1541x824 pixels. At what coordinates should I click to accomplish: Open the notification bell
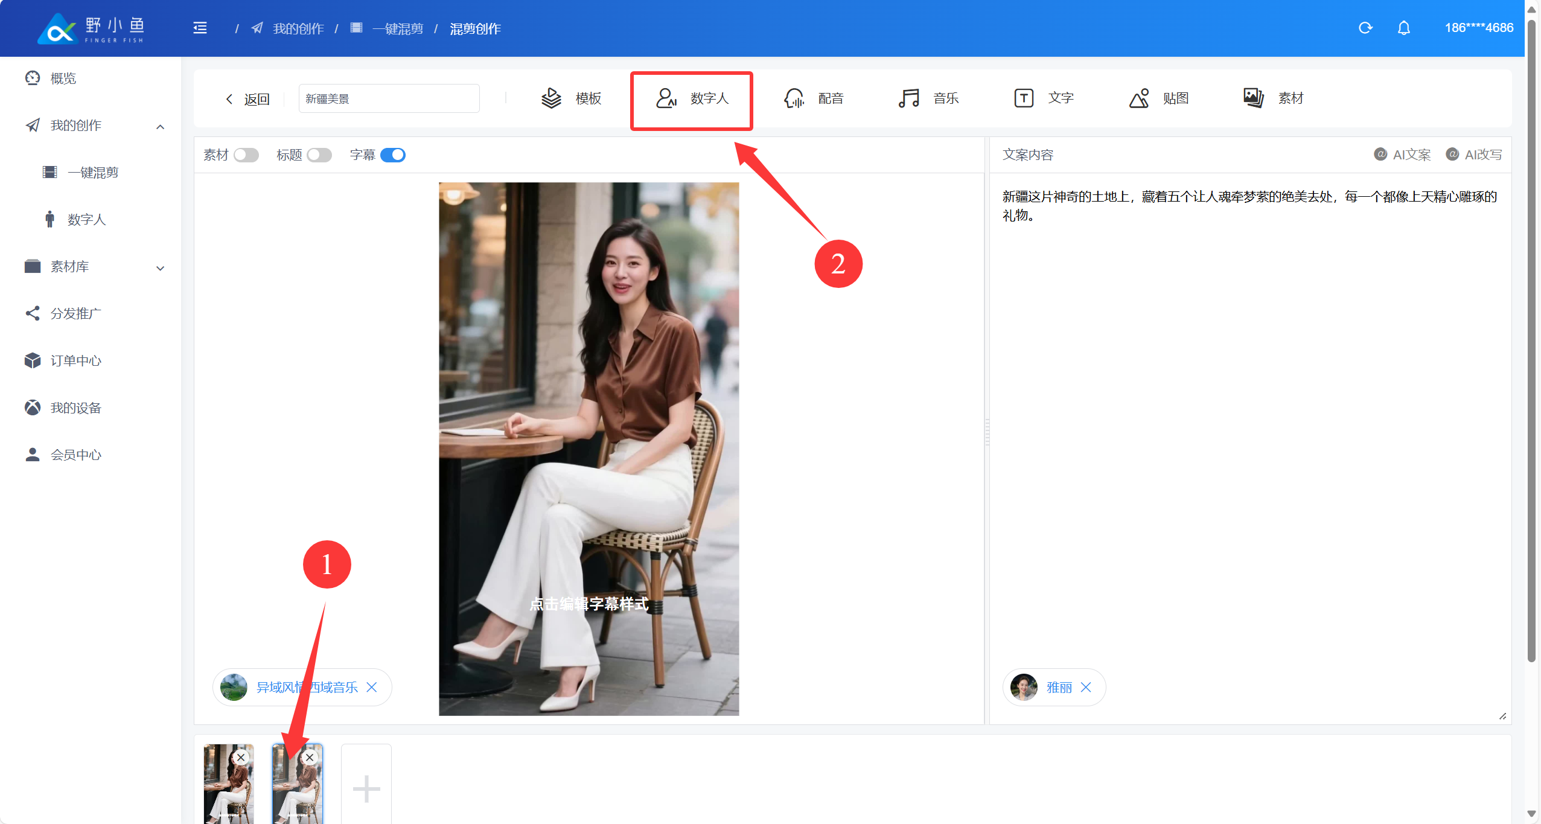click(x=1403, y=28)
